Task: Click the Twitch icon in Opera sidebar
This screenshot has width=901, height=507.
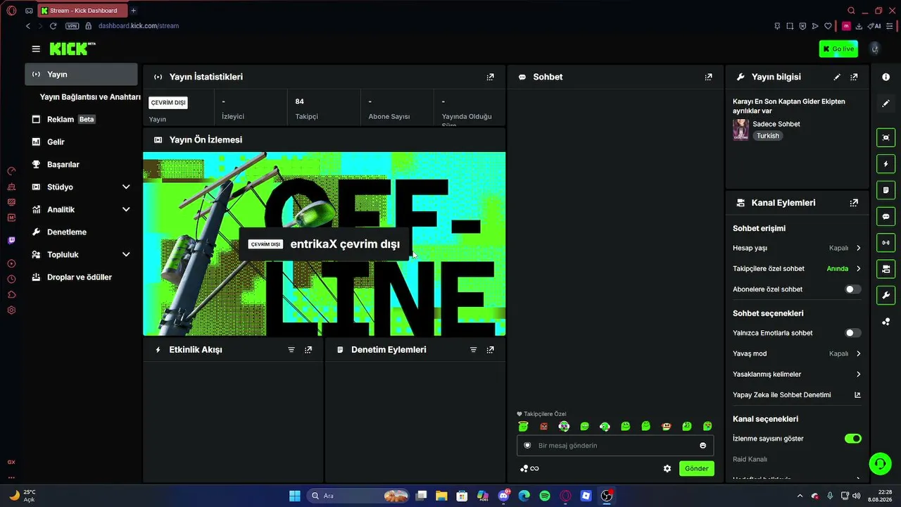Action: (x=11, y=240)
